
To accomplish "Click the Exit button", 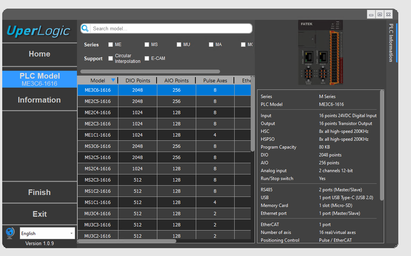I will [39, 214].
